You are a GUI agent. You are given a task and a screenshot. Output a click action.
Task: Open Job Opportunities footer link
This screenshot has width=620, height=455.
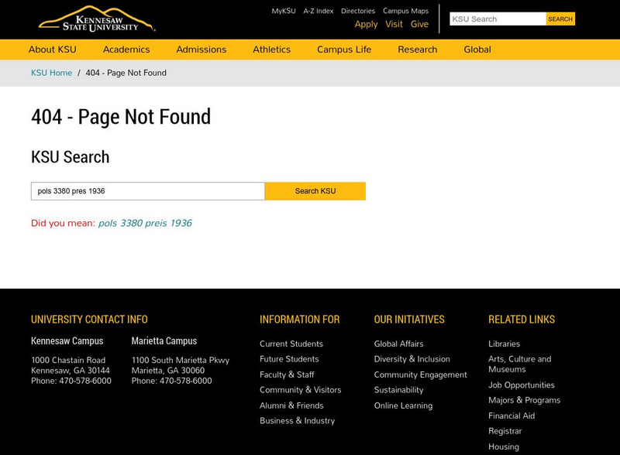click(x=521, y=385)
